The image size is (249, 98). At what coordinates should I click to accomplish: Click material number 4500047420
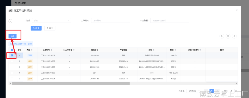point(95,67)
